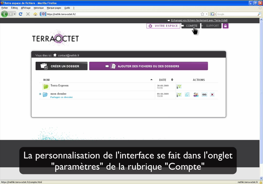Click the Terra Express green folder icon

46,87
